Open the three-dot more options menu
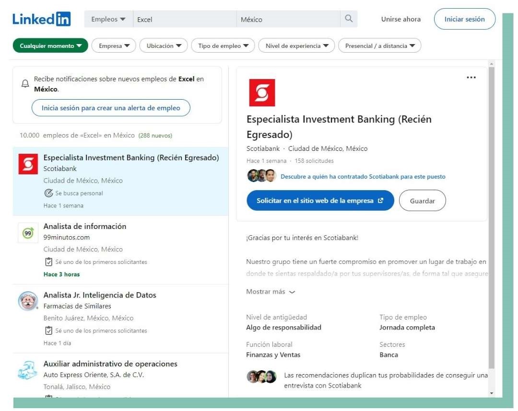This screenshot has width=518, height=411. [471, 77]
